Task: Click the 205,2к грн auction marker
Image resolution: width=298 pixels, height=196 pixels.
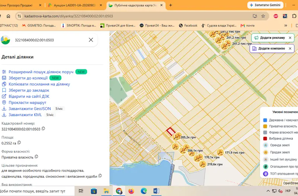Action: tap(177, 136)
